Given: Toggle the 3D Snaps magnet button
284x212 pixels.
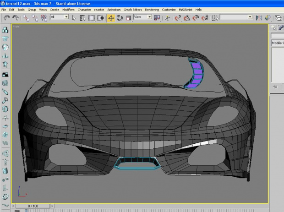Looking at the screenshot, I should (178, 18).
